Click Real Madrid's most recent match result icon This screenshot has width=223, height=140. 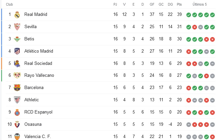click(212, 15)
